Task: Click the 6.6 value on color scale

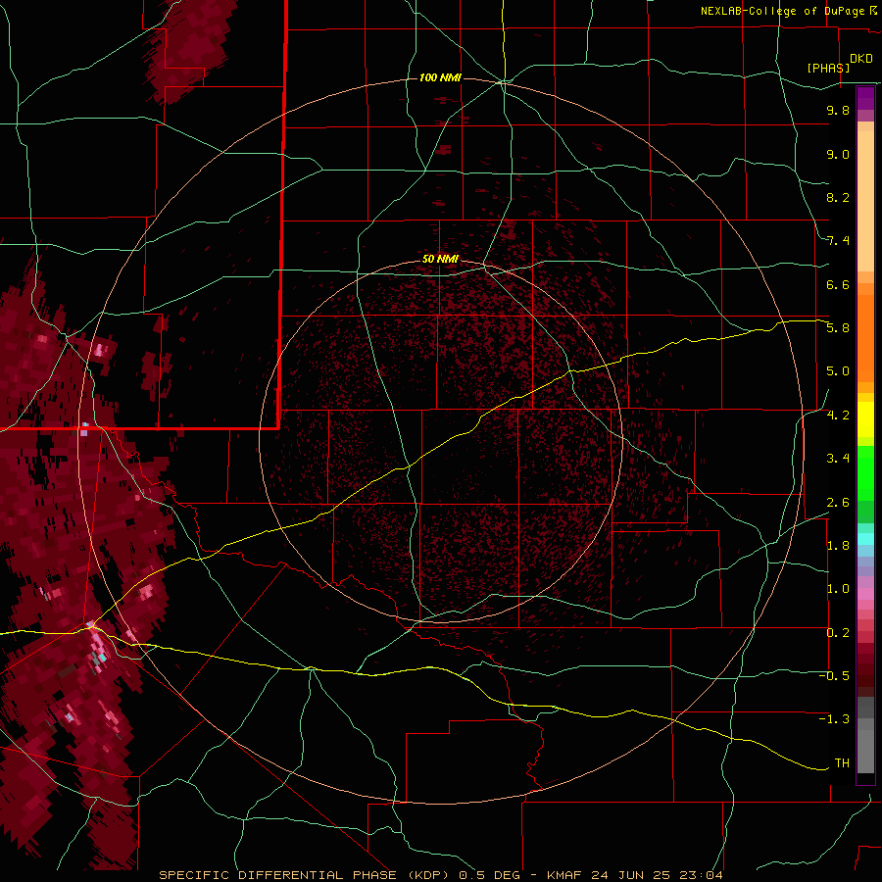Action: [x=838, y=284]
